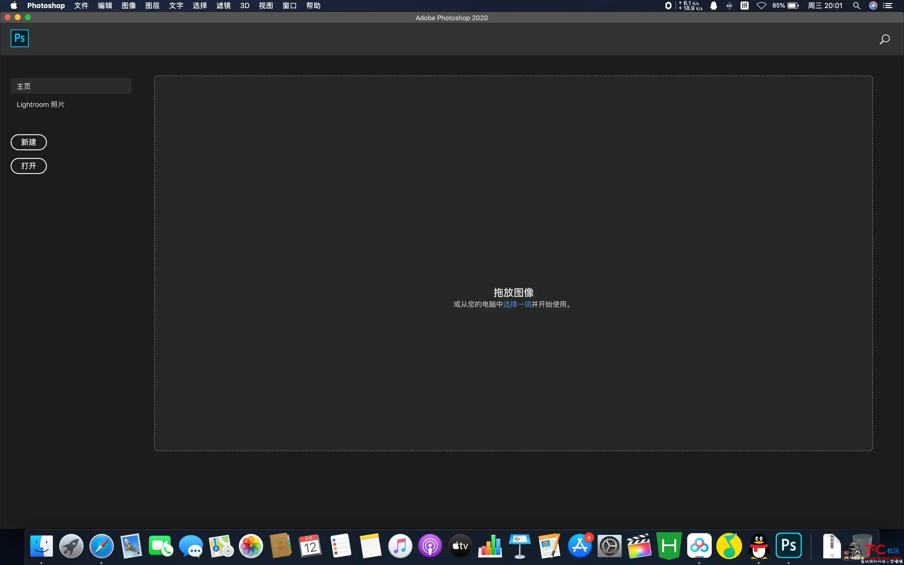Click the drag-and-drop canvas area
Image resolution: width=904 pixels, height=565 pixels.
point(514,263)
